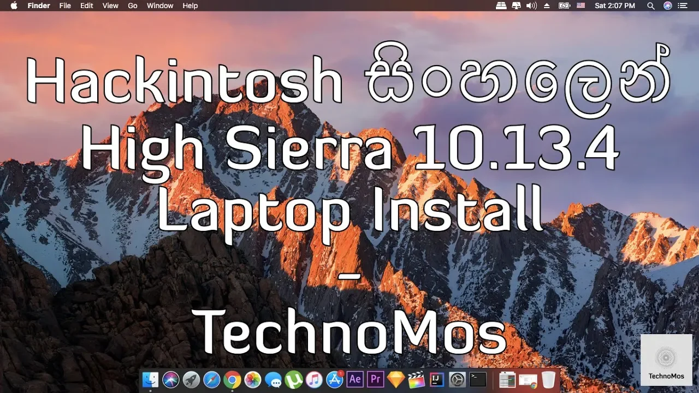
Task: Launch Adobe After Effects from Dock
Action: [355, 379]
